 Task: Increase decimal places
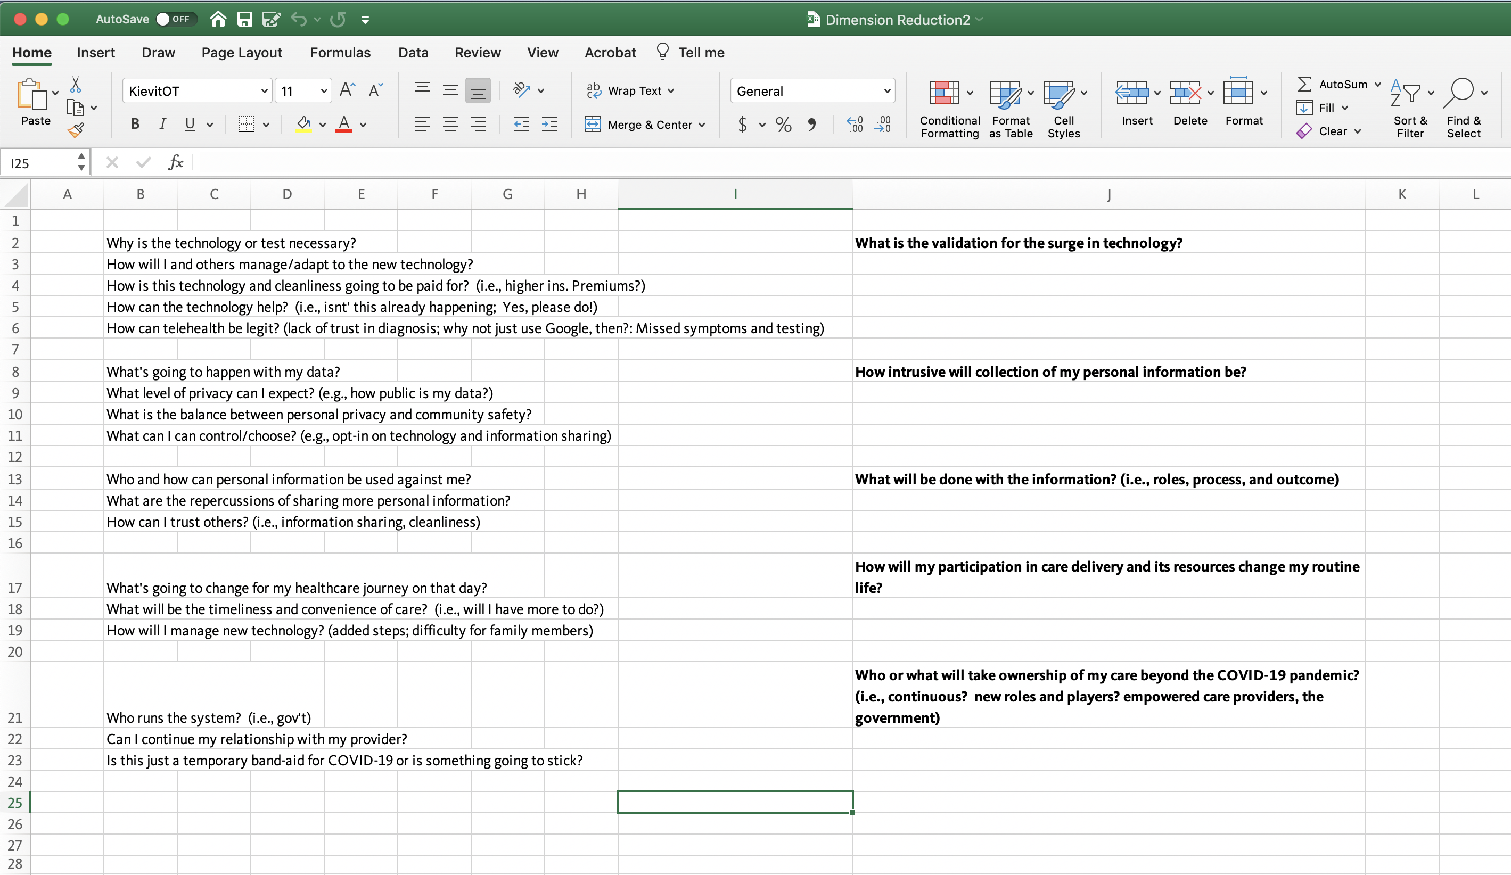(x=855, y=125)
